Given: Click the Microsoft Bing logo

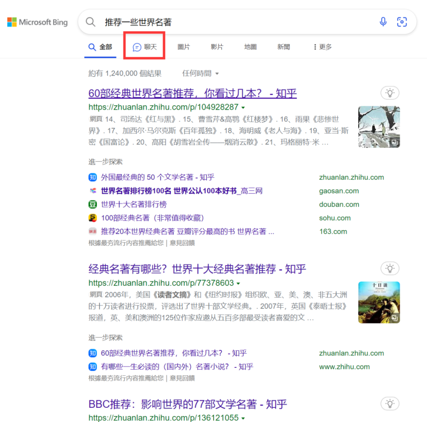Looking at the screenshot, I should pos(37,23).
